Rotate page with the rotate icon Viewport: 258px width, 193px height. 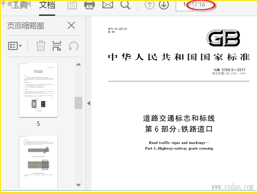(x=74, y=46)
